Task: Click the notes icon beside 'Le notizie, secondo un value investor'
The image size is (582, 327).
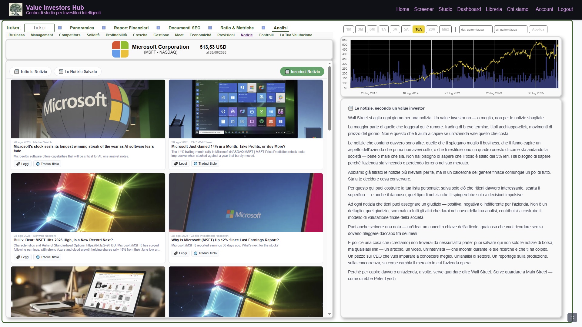Action: click(351, 108)
